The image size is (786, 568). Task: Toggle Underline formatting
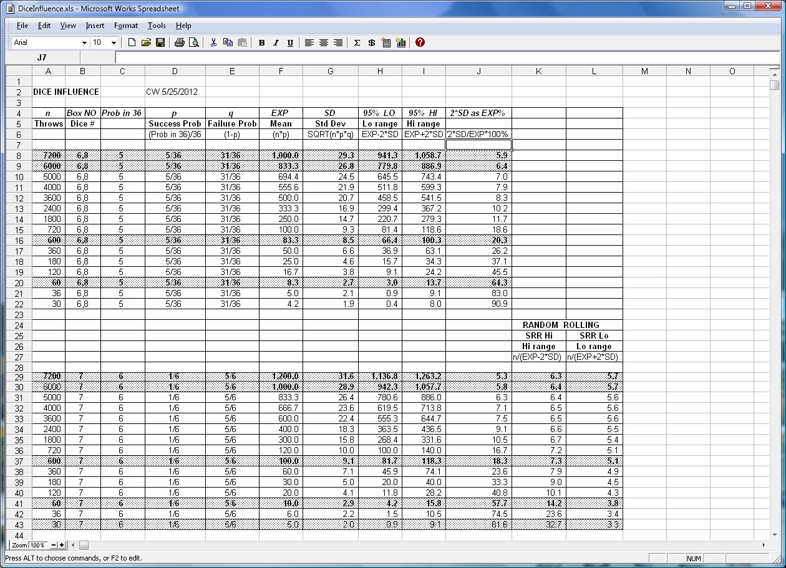(290, 42)
